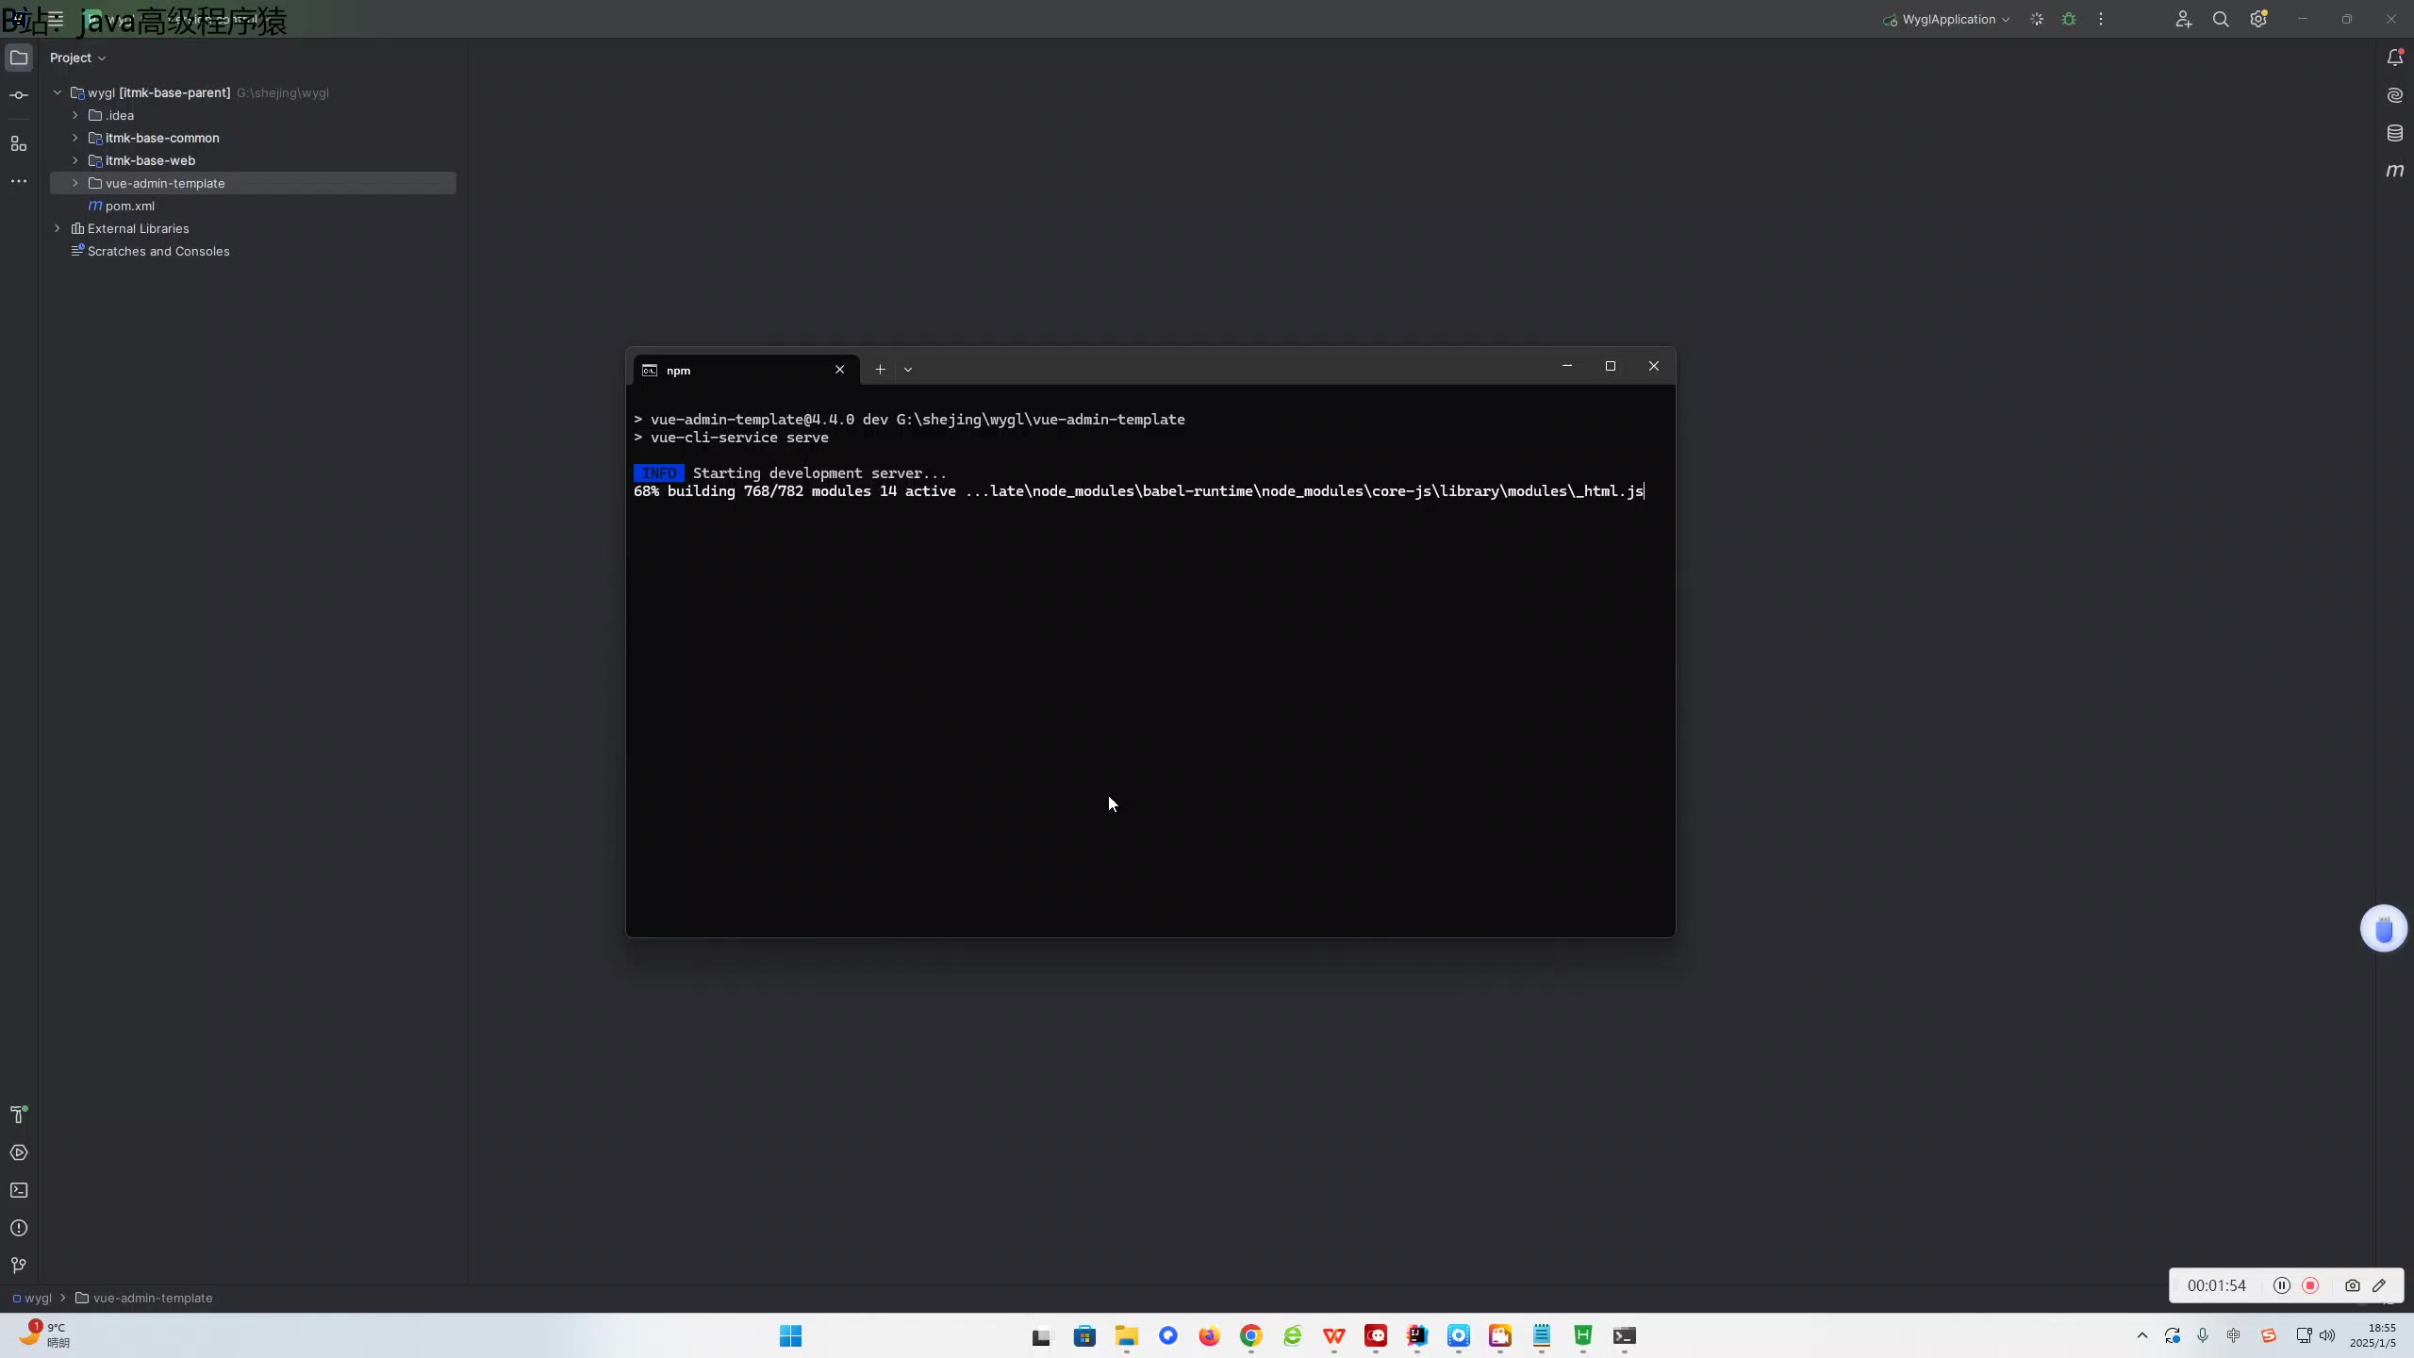Add a new terminal tab
The width and height of the screenshot is (2414, 1358).
880,370
